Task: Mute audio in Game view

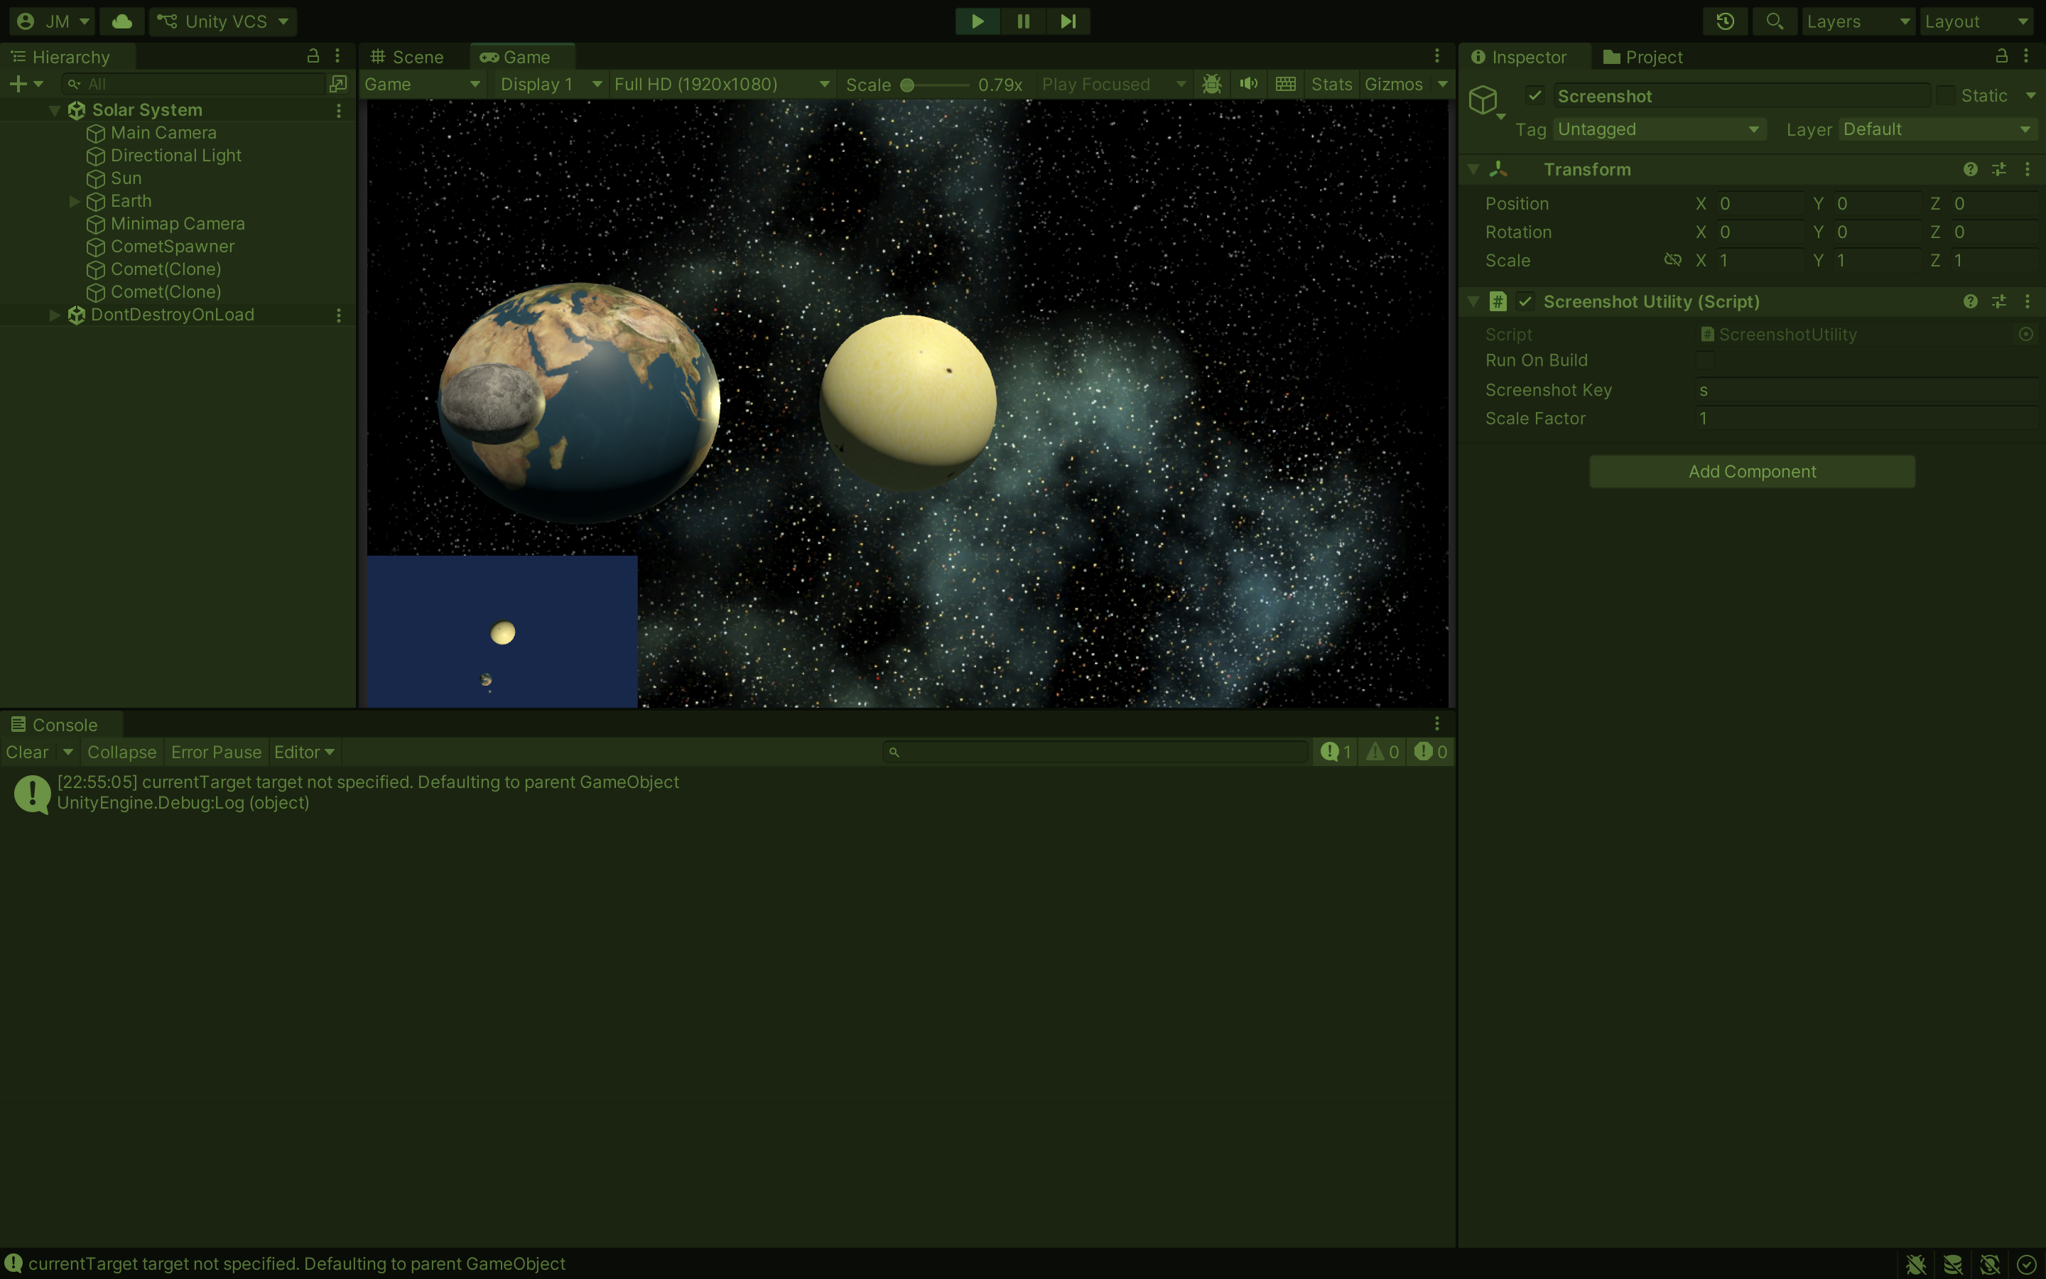Action: coord(1249,84)
